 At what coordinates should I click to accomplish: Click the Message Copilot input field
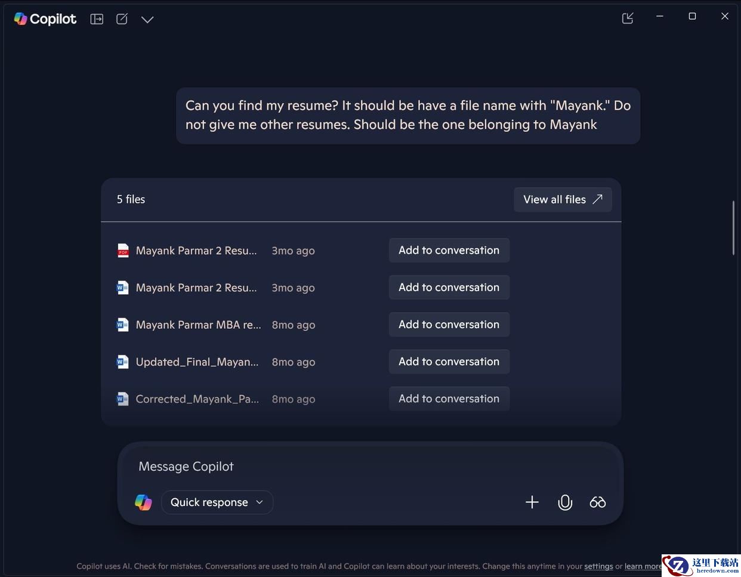370,467
